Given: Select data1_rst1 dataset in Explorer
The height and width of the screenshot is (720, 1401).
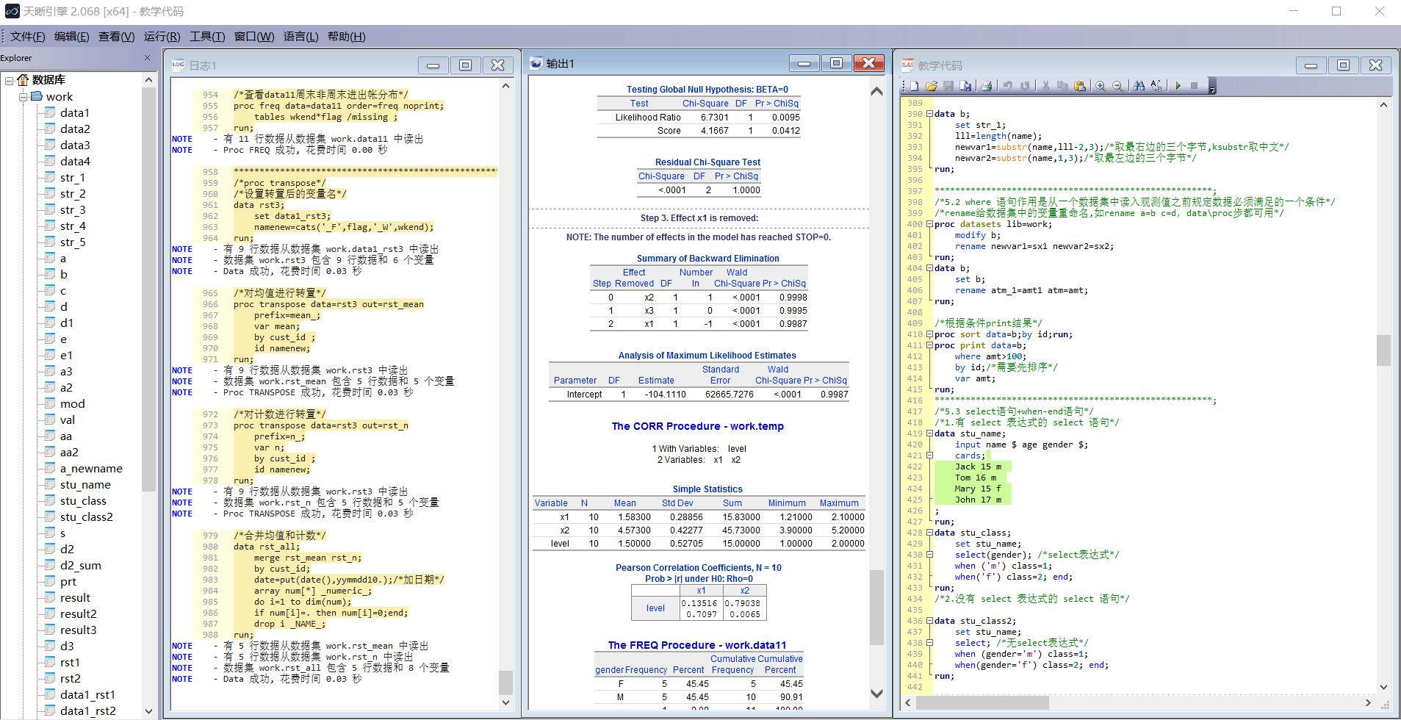Looking at the screenshot, I should (x=87, y=694).
